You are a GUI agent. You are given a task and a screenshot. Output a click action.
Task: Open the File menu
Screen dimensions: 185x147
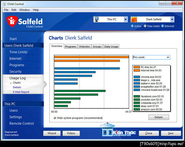(x=6, y=10)
